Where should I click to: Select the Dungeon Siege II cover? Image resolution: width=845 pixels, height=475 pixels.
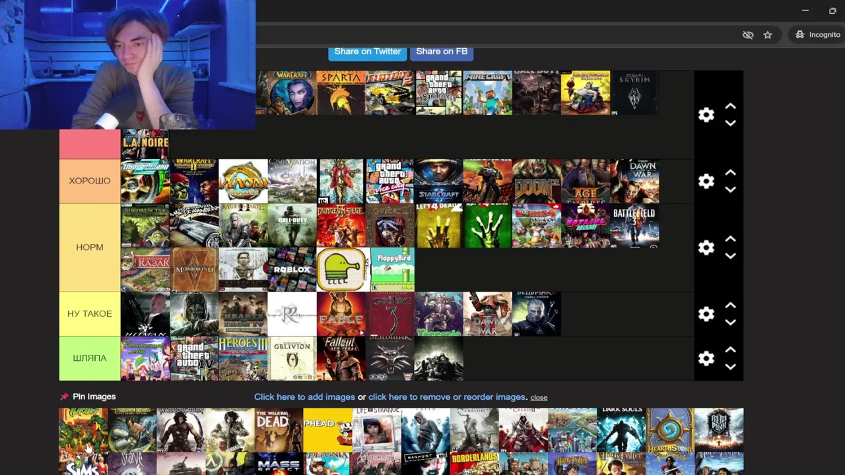341,226
